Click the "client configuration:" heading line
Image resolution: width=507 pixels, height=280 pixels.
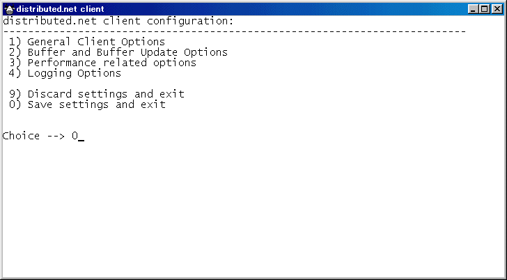click(118, 21)
